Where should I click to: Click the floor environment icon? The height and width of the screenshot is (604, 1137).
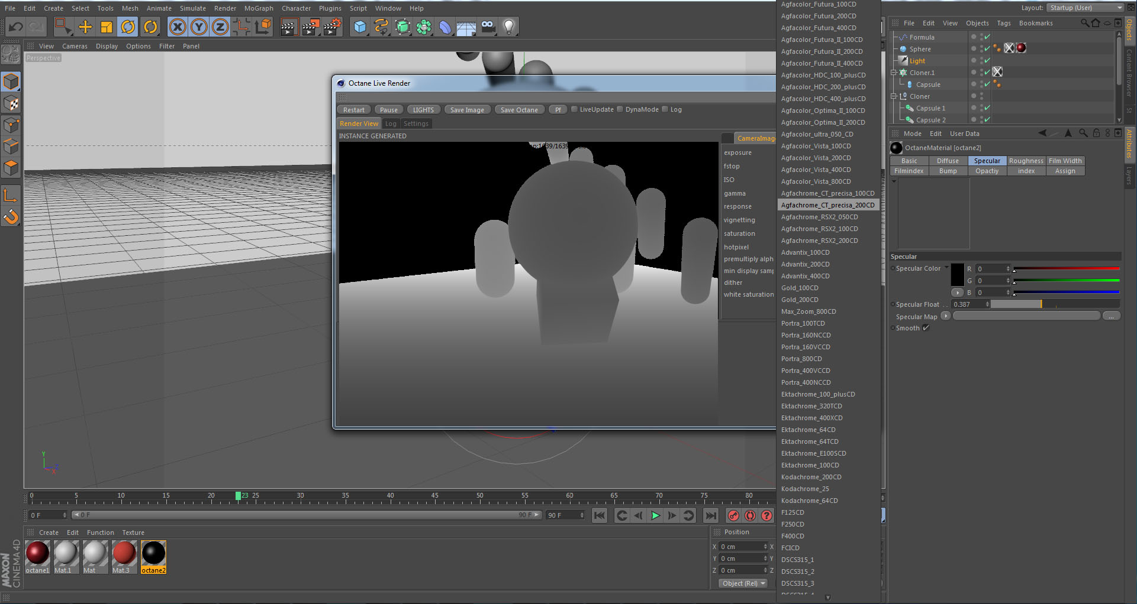(x=466, y=27)
